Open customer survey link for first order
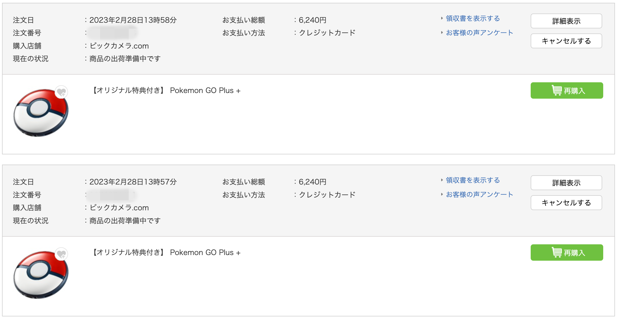 point(479,33)
